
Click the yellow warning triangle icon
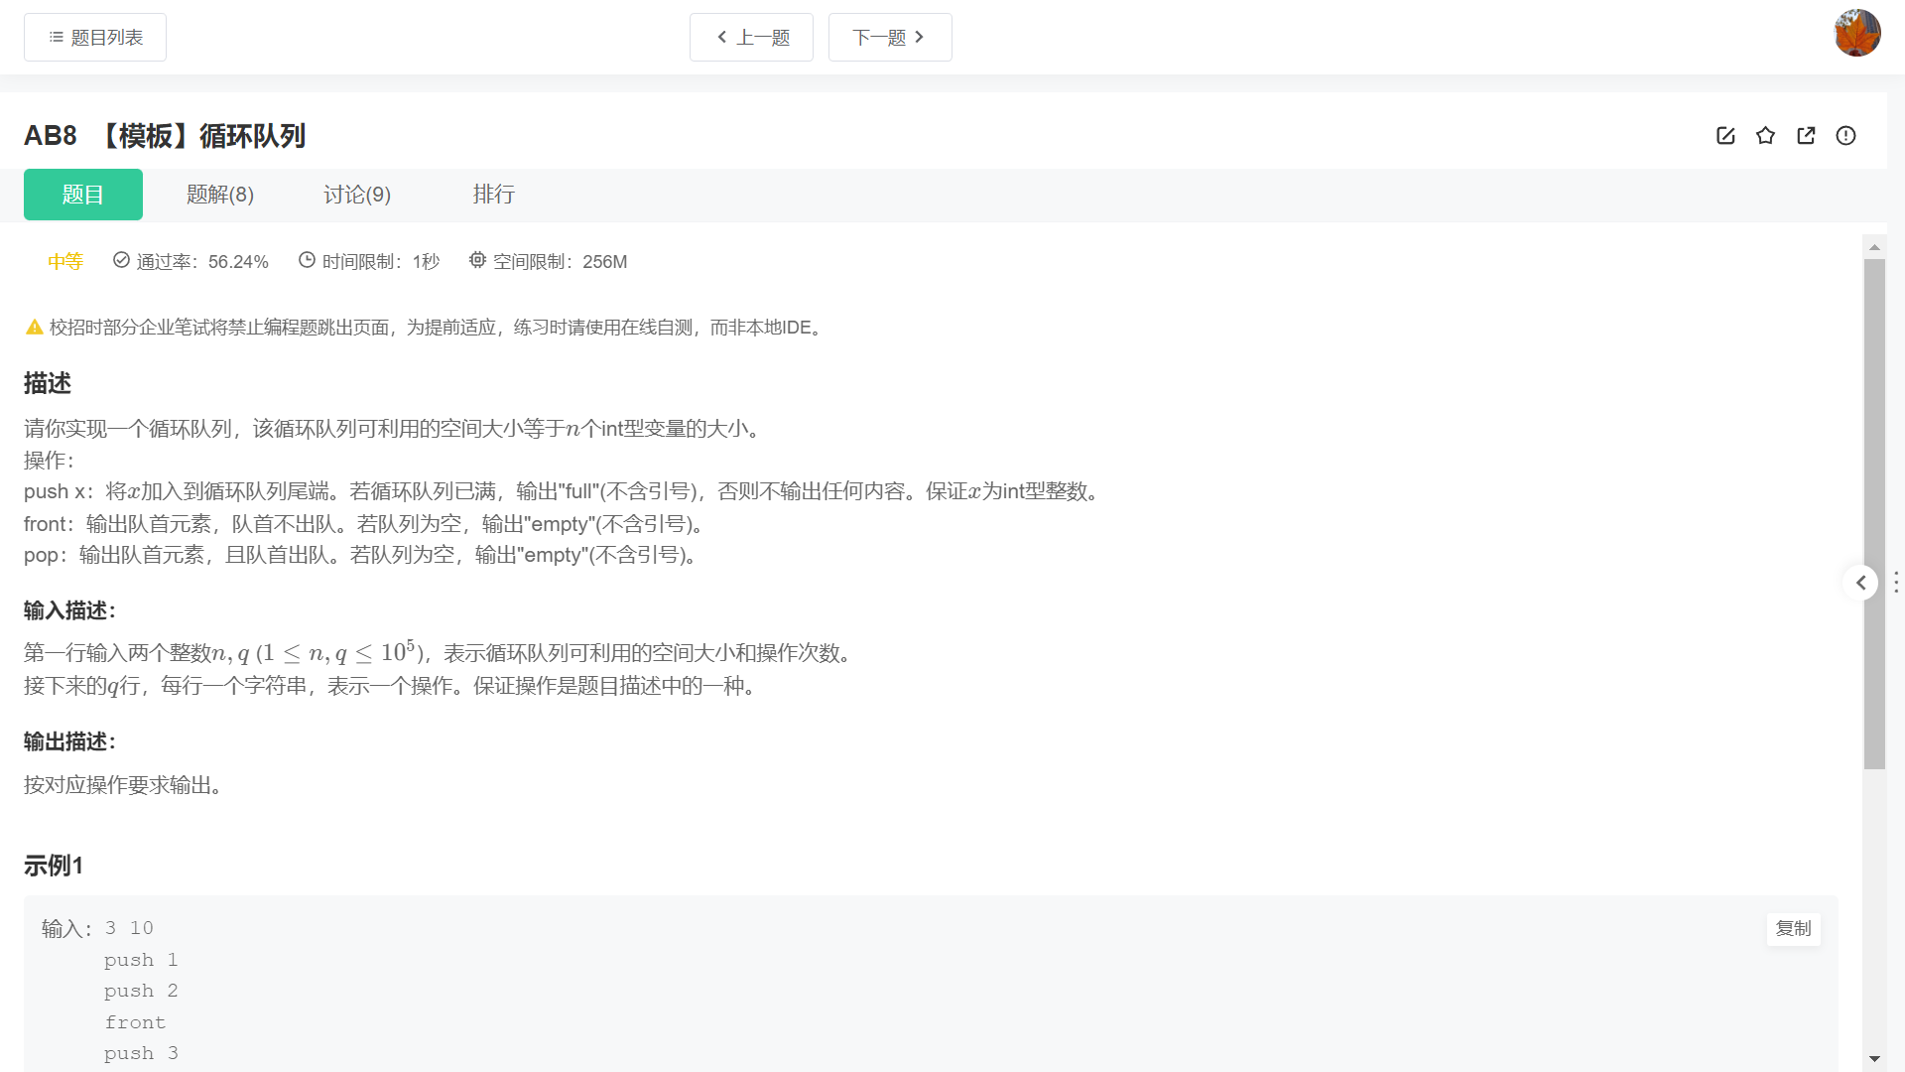(35, 328)
